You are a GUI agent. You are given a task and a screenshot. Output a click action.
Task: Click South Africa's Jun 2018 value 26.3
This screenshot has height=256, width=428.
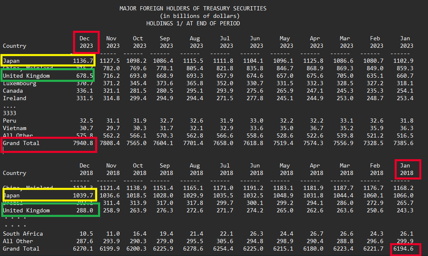(257, 234)
